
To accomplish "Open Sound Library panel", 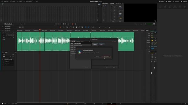I will coord(28,1).
